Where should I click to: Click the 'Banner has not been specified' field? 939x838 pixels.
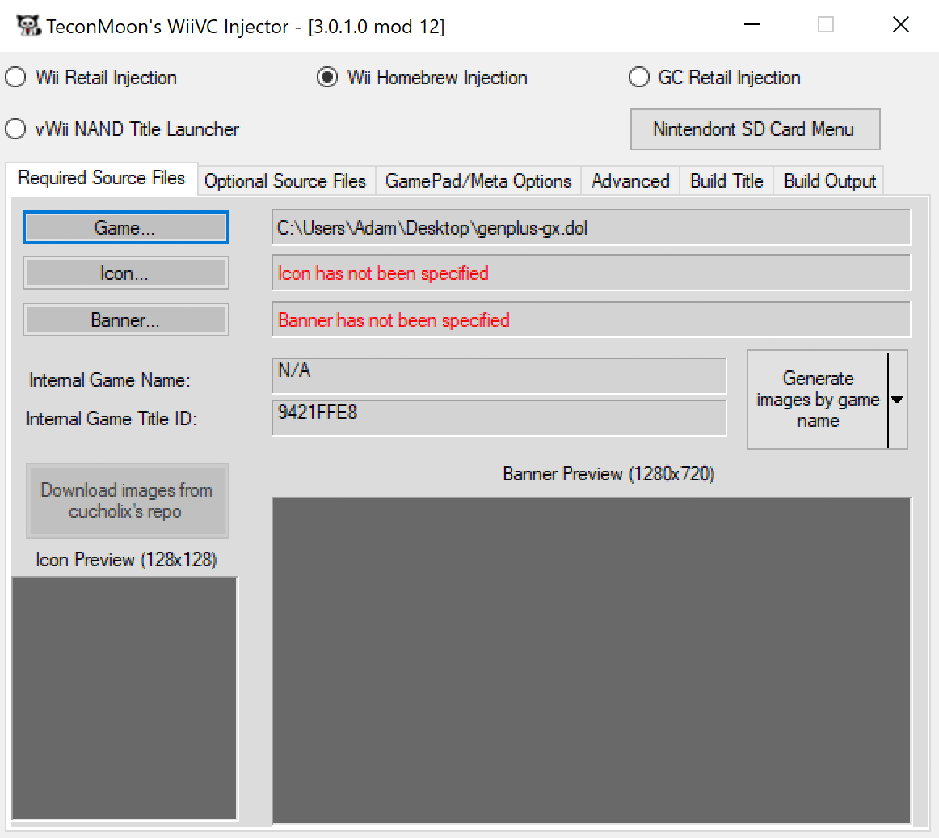pyautogui.click(x=591, y=320)
